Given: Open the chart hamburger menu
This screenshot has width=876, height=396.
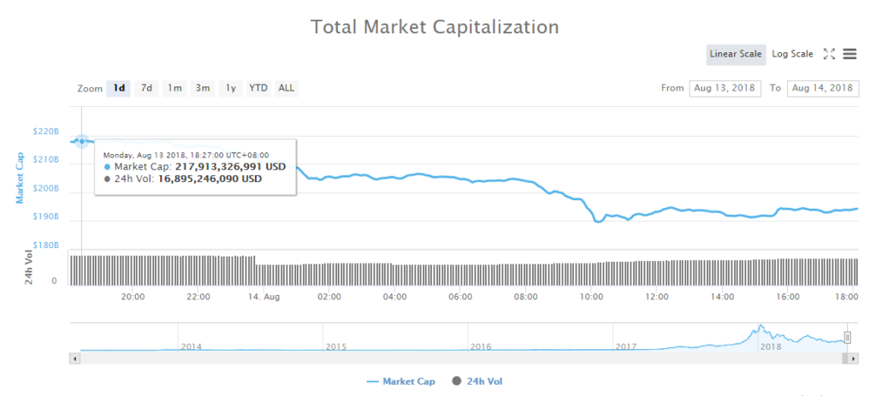Looking at the screenshot, I should (849, 54).
